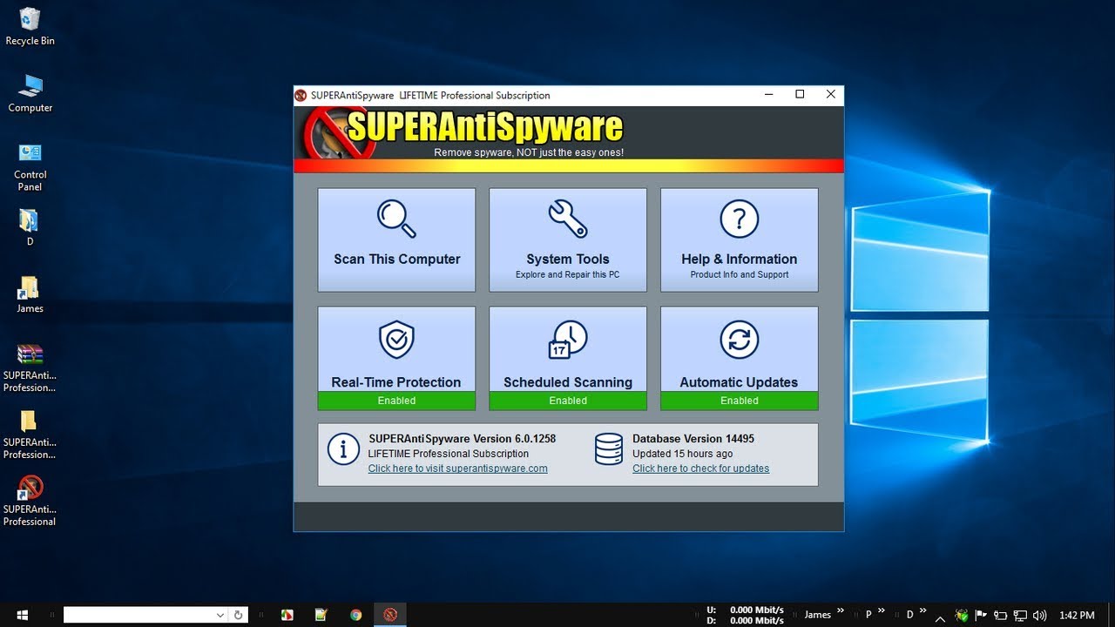Expand the P toolbar chevron
Viewport: 1115px width, 627px height.
click(882, 611)
